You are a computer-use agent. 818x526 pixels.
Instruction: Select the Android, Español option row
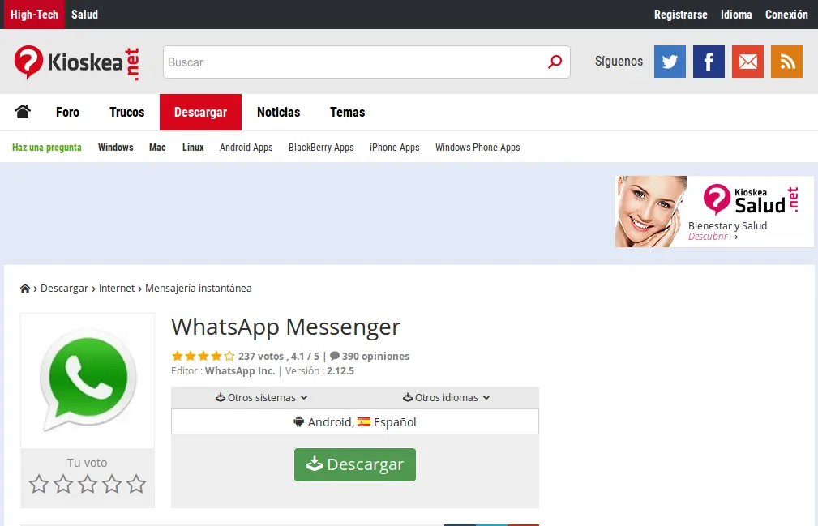pyautogui.click(x=355, y=421)
